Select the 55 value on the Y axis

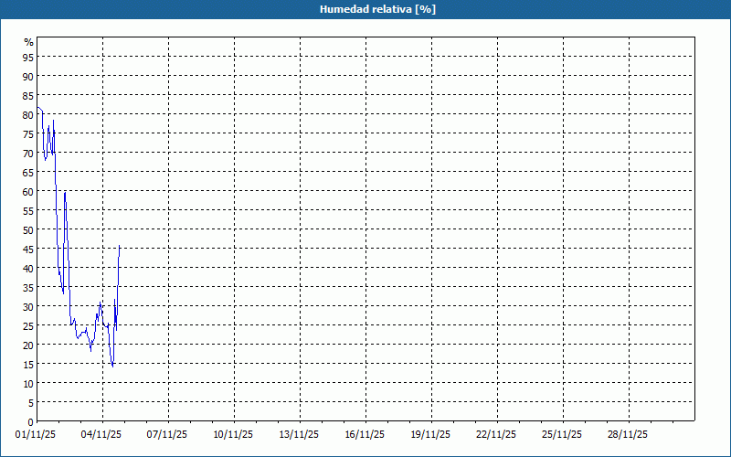28,211
